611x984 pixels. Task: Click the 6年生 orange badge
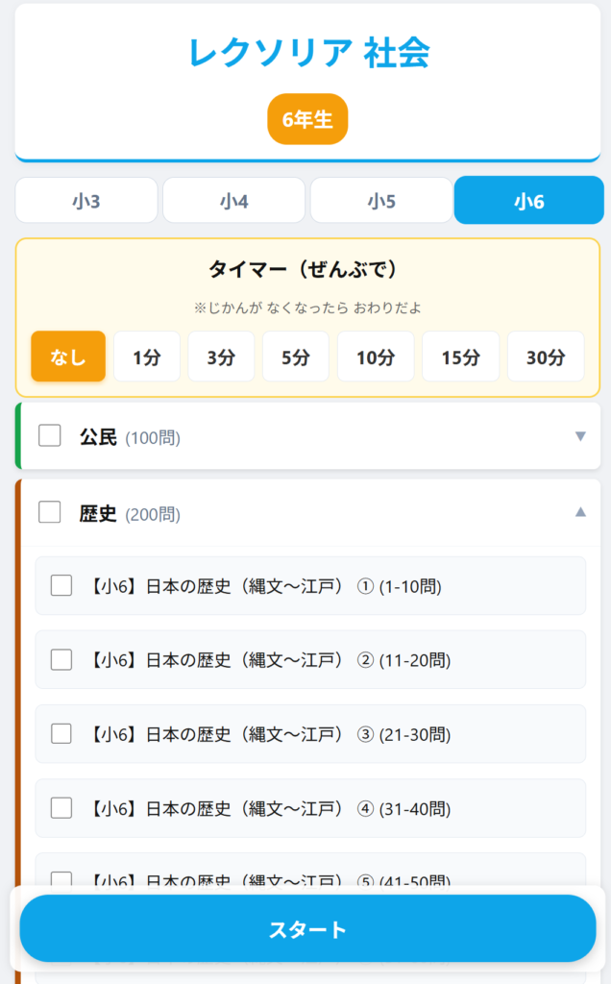(x=307, y=119)
